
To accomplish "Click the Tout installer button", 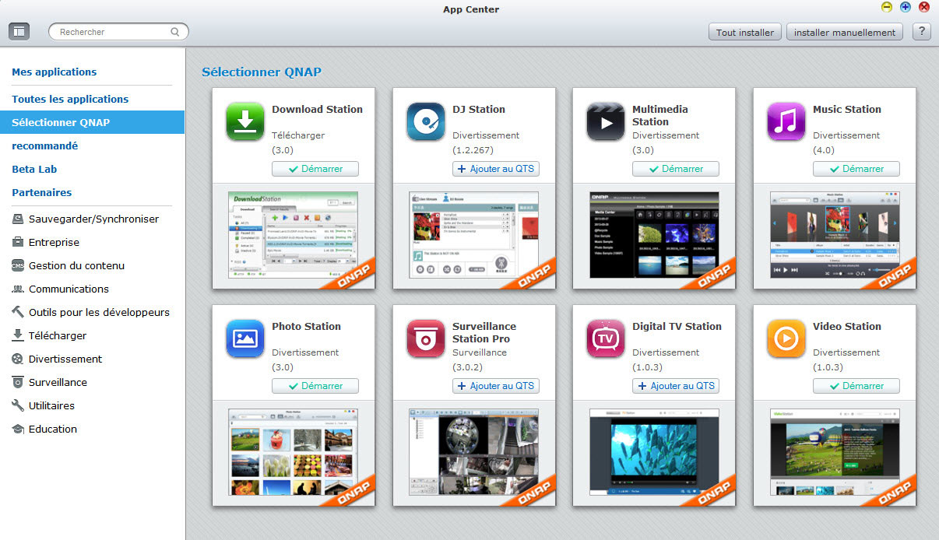I will [x=745, y=32].
